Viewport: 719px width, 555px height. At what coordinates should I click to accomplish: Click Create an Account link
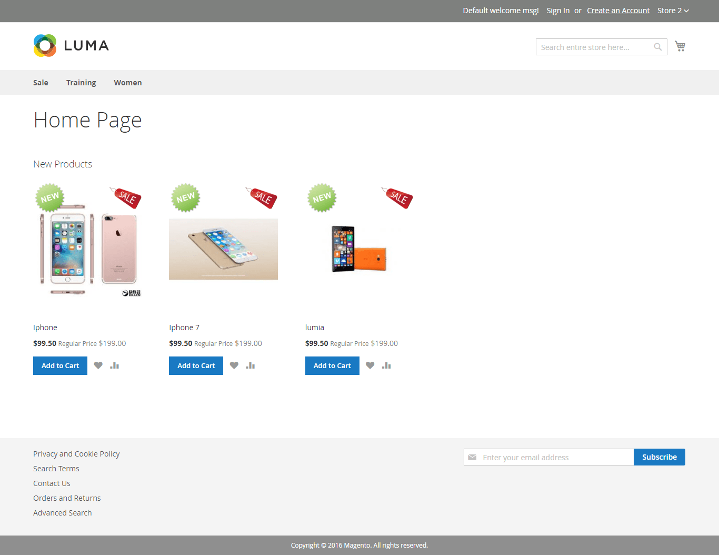(618, 11)
